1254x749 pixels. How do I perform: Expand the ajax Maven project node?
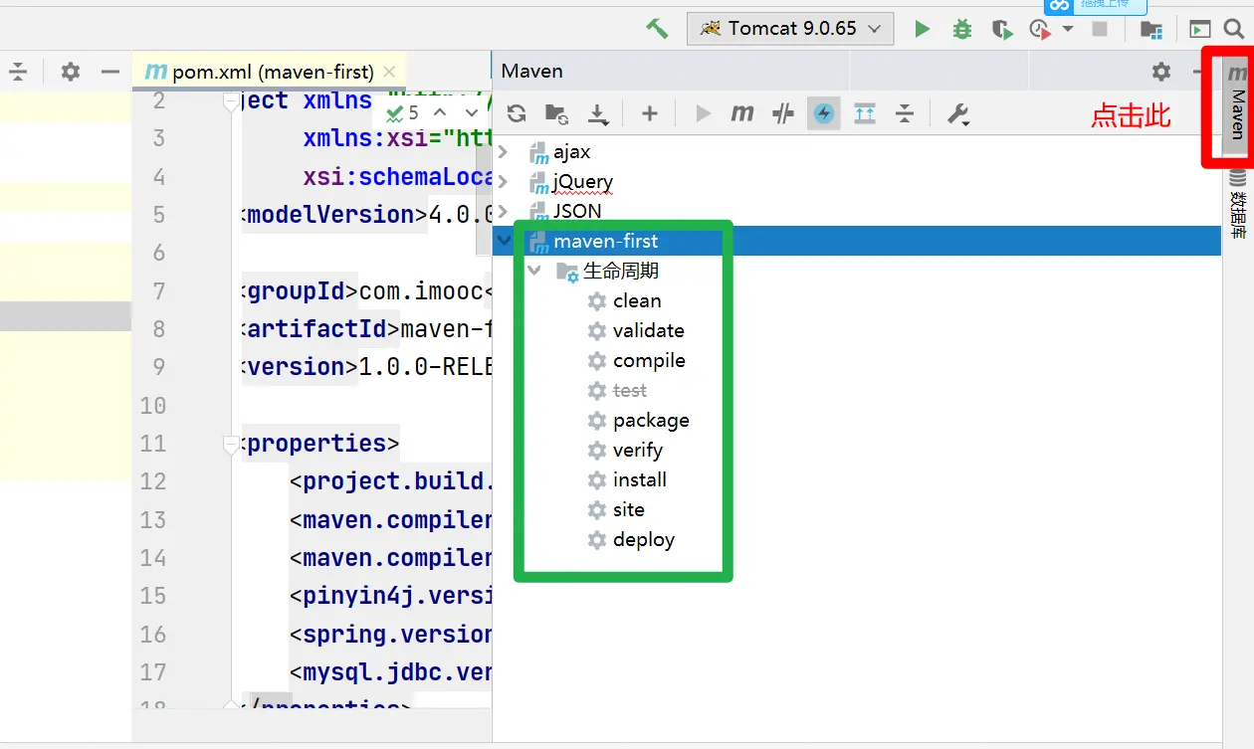[x=504, y=152]
